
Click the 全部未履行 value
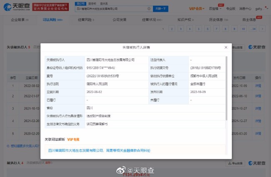pyautogui.click(x=198, y=84)
